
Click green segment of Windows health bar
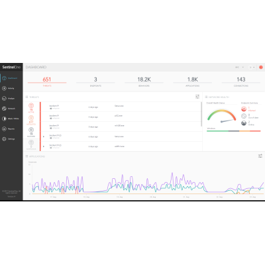point(217,131)
